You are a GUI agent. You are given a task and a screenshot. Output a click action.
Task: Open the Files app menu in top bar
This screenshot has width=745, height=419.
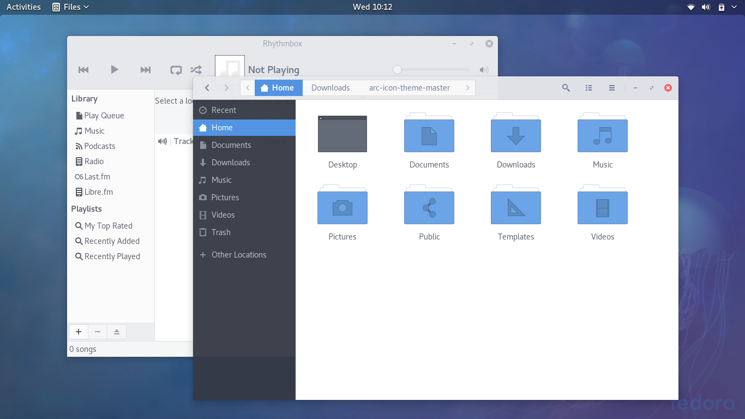[x=71, y=7]
